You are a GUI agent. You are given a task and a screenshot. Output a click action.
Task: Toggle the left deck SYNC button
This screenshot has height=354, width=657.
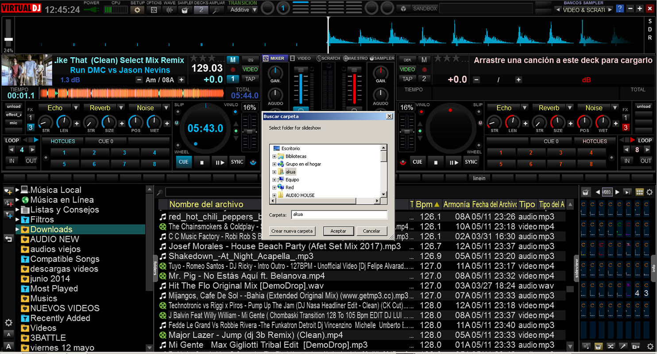pos(237,162)
